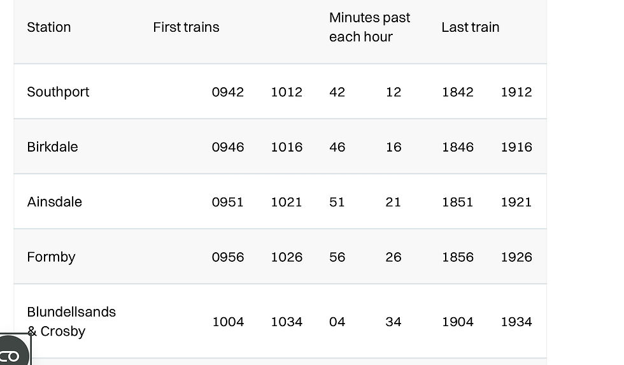The image size is (624, 365).
Task: Select Formby's 1856 last train time
Action: [x=457, y=257]
